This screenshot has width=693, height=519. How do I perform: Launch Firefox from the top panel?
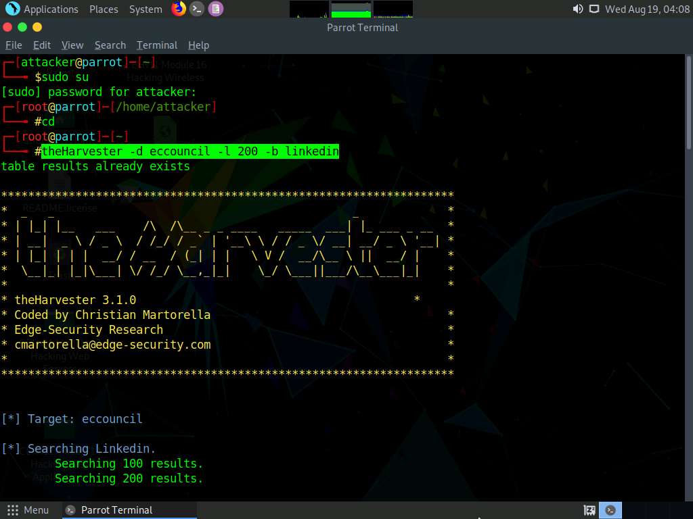tap(179, 9)
